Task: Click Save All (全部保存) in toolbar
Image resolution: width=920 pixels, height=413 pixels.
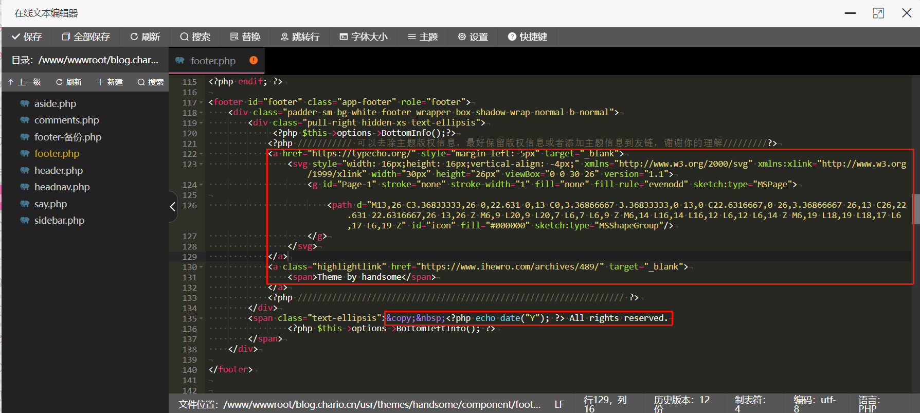Action: point(86,37)
